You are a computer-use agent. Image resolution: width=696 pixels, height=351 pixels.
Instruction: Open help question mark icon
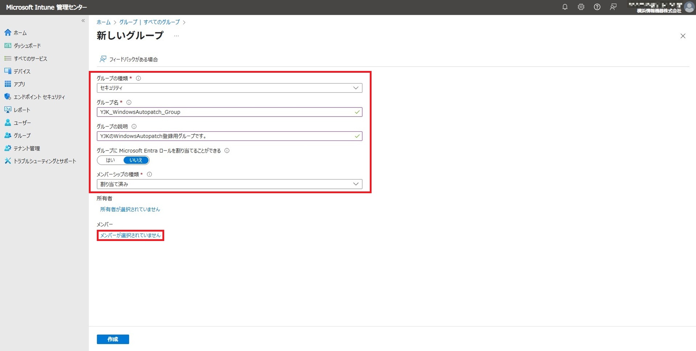click(597, 7)
